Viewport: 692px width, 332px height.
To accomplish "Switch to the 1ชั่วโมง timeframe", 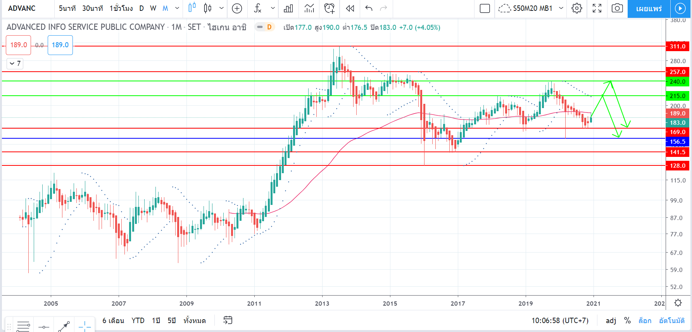I will click(121, 8).
